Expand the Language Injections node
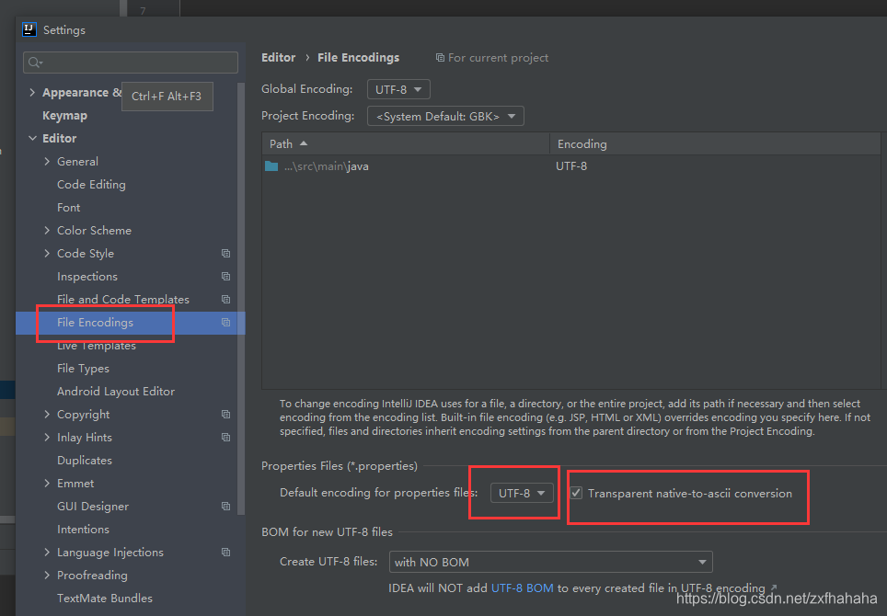The image size is (887, 616). (x=47, y=553)
